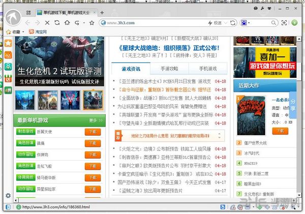This screenshot has height=214, width=305.
Task: Select the 手机游戏 tab
Action: [x=208, y=69]
